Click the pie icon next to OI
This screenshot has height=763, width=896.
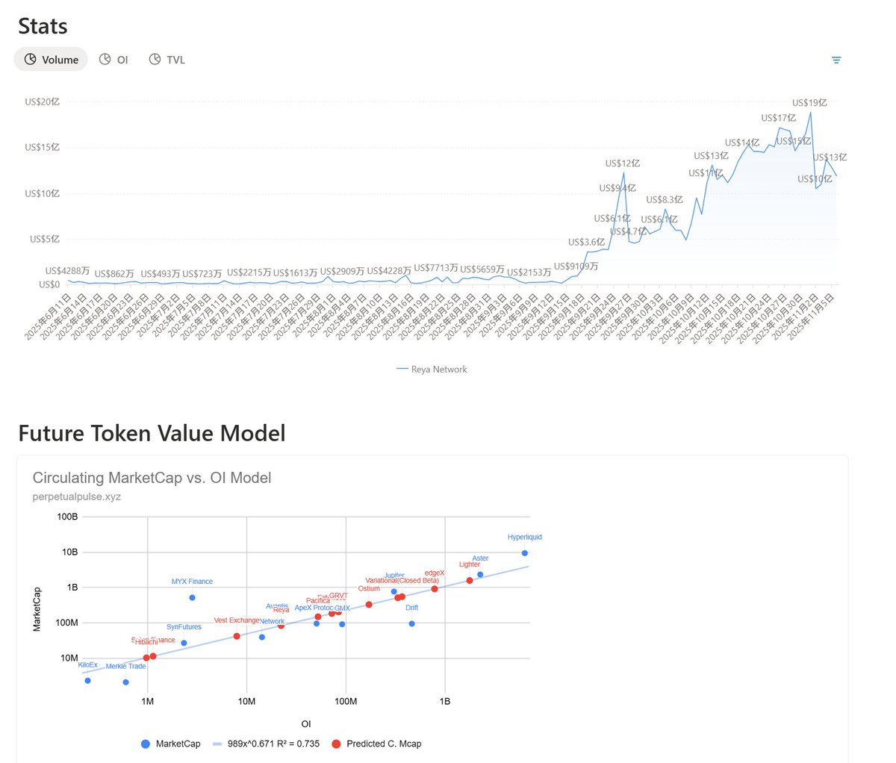point(105,59)
